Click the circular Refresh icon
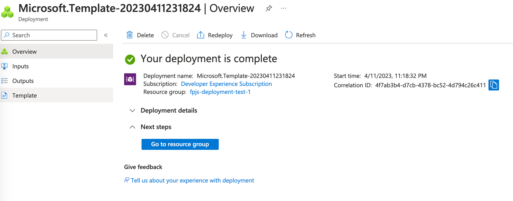Image resolution: width=513 pixels, height=201 pixels. pyautogui.click(x=289, y=35)
